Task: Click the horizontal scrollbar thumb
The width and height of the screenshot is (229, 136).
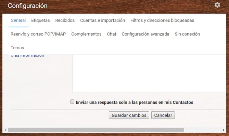Action: pyautogui.click(x=96, y=130)
